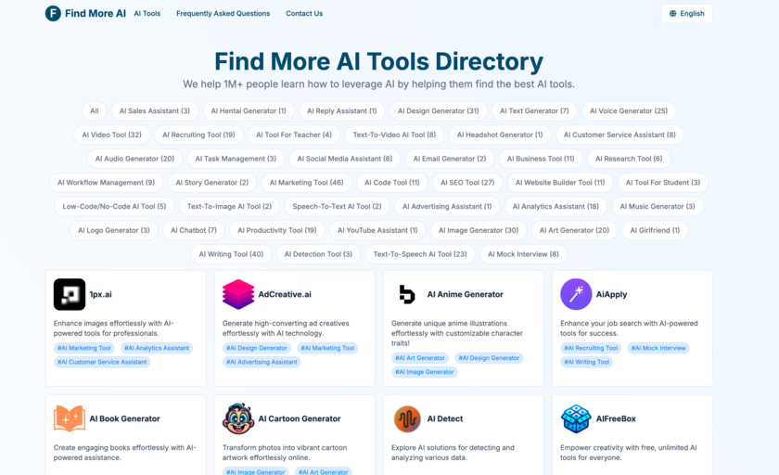
Task: Click the AiApply purple wand icon
Action: [x=576, y=294]
